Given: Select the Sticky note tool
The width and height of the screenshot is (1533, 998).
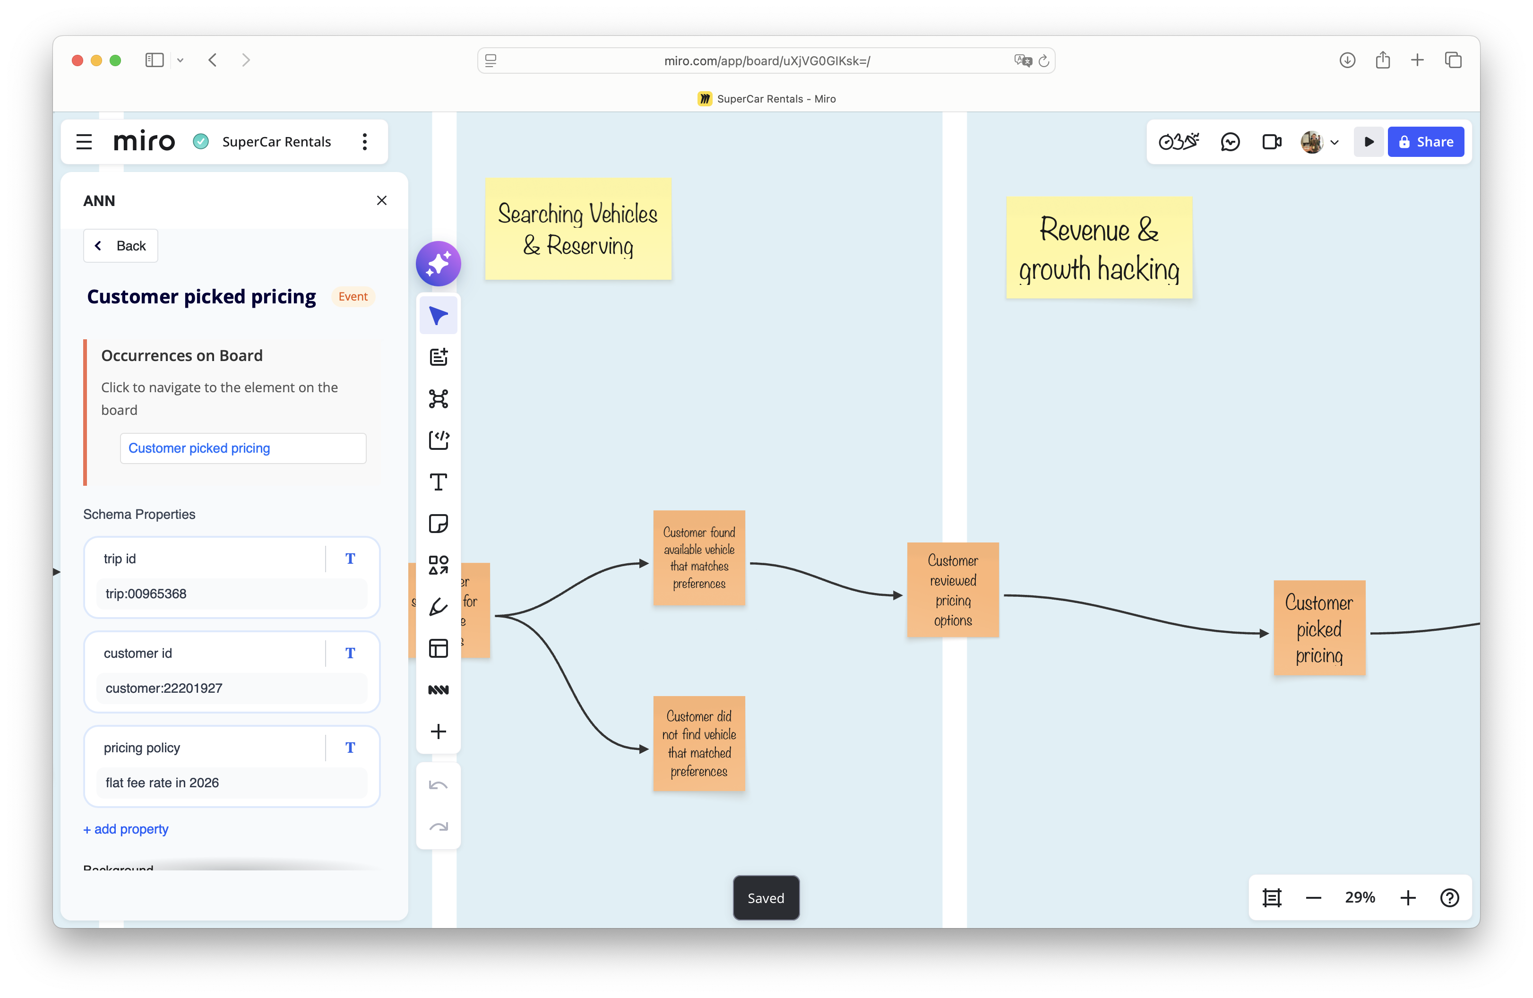Looking at the screenshot, I should pyautogui.click(x=438, y=523).
